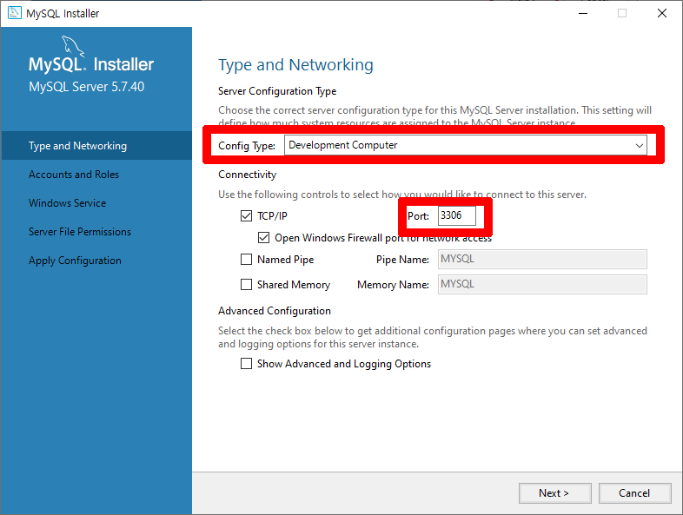Go to Accounts and Roles step
Screen dimensions: 683x515
(74, 175)
